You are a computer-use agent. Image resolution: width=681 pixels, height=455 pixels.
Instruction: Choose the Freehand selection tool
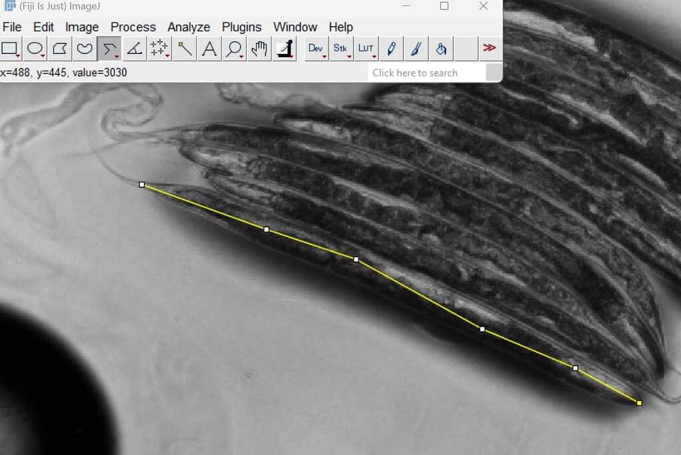click(83, 48)
